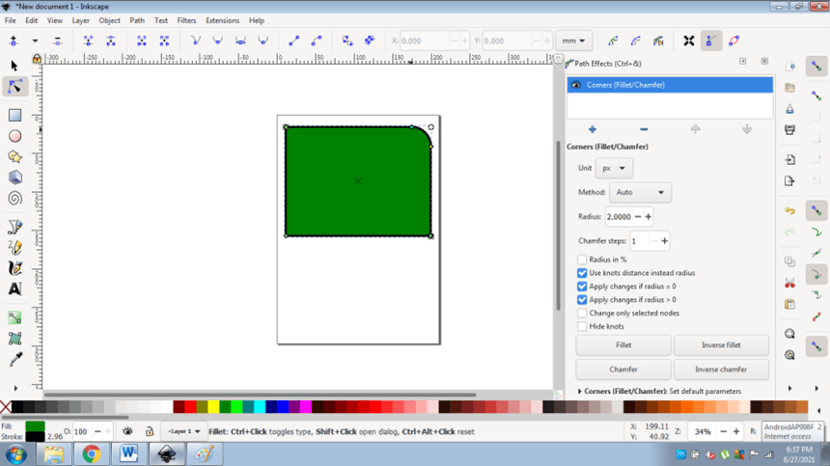Click the Radius value input field
Screen dimensions: 830x466
(619, 217)
